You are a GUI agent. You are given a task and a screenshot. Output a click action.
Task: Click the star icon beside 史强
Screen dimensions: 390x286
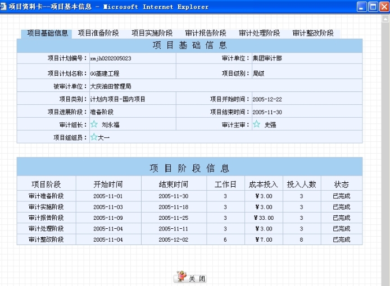(x=256, y=124)
